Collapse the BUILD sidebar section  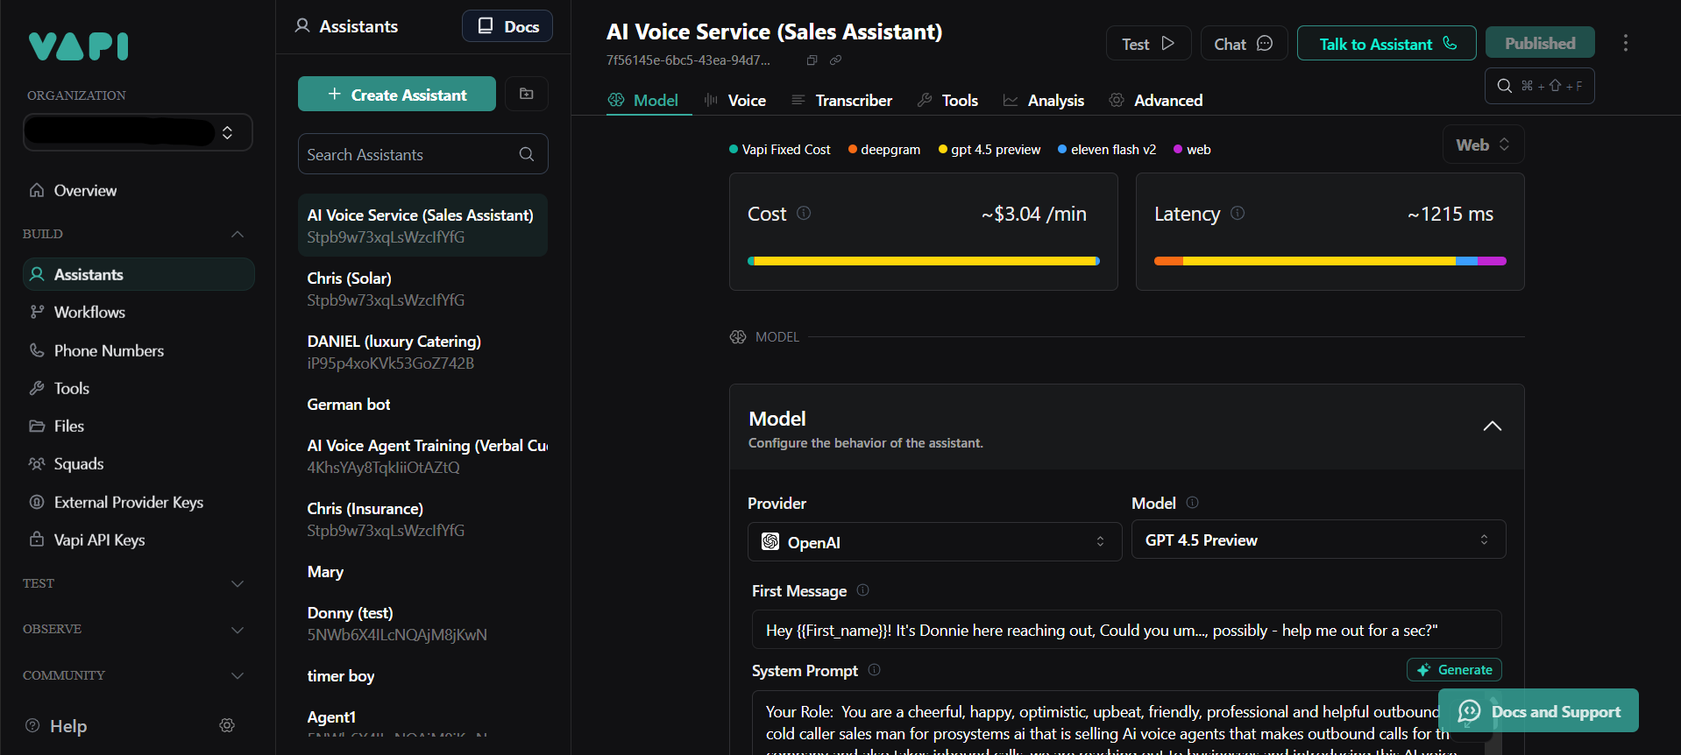(237, 234)
